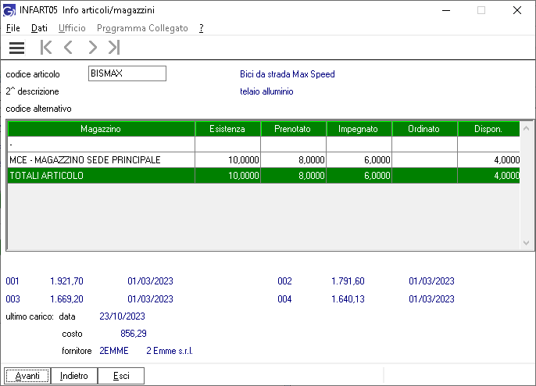Click Dispon. value 4,0000 in MCE row
The width and height of the screenshot is (536, 386).
click(x=506, y=160)
